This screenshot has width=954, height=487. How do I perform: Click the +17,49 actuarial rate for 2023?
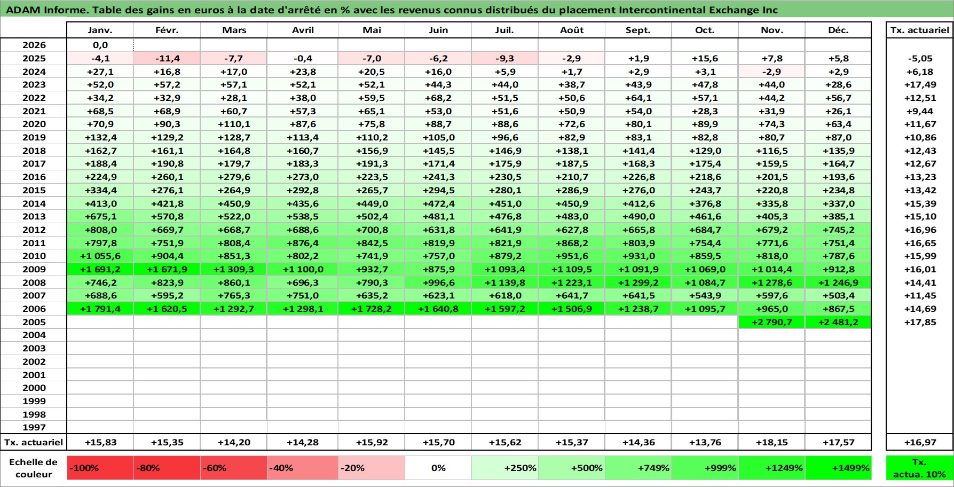[x=919, y=84]
